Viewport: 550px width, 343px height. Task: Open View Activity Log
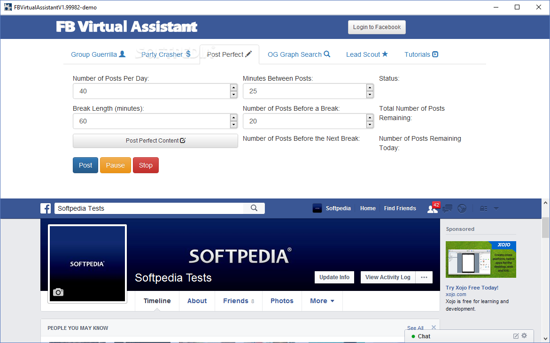pyautogui.click(x=387, y=277)
